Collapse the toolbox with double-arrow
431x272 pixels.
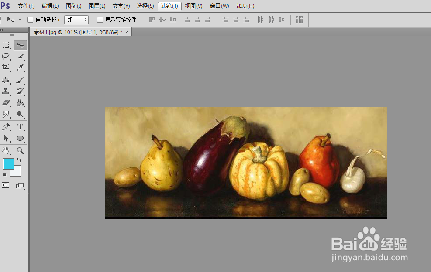[2, 30]
